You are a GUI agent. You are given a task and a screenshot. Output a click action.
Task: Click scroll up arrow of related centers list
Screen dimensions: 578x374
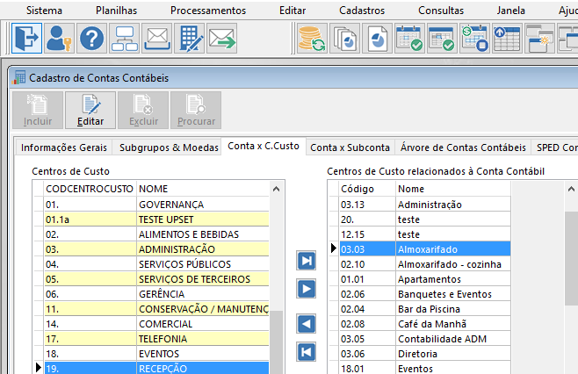pos(571,189)
